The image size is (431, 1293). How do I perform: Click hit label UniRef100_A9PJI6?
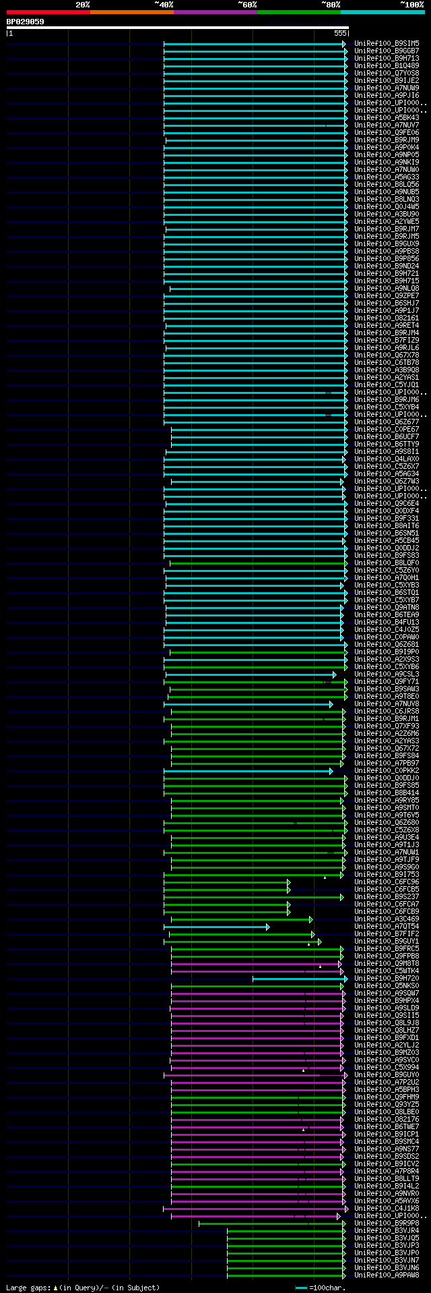387,96
